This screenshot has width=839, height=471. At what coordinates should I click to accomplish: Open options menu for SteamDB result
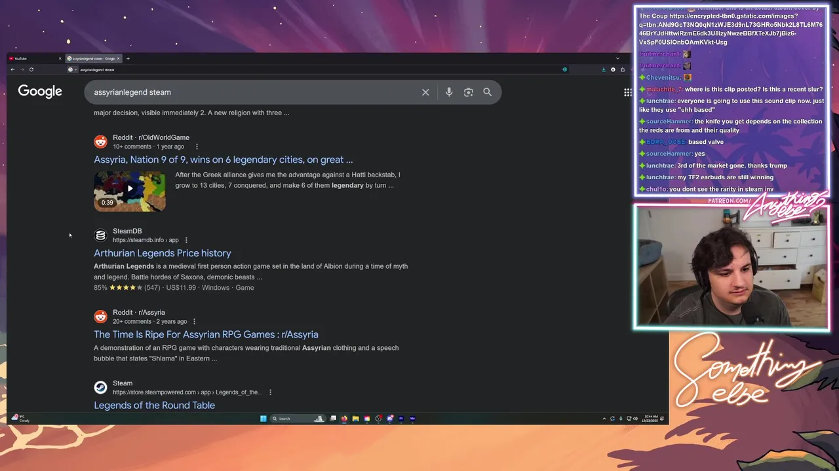pos(186,240)
